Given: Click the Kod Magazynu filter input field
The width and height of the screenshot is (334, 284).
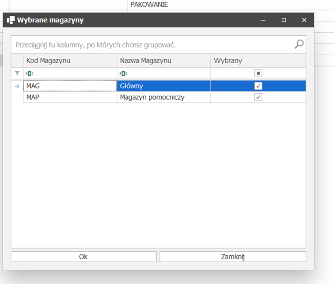Looking at the screenshot, I should pyautogui.click(x=74, y=74).
